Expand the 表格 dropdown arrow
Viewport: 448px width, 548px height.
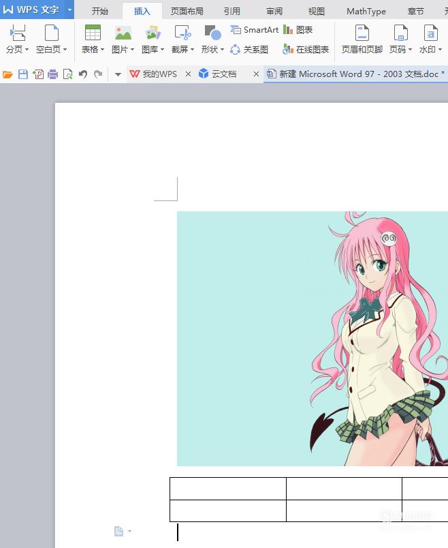pyautogui.click(x=102, y=50)
